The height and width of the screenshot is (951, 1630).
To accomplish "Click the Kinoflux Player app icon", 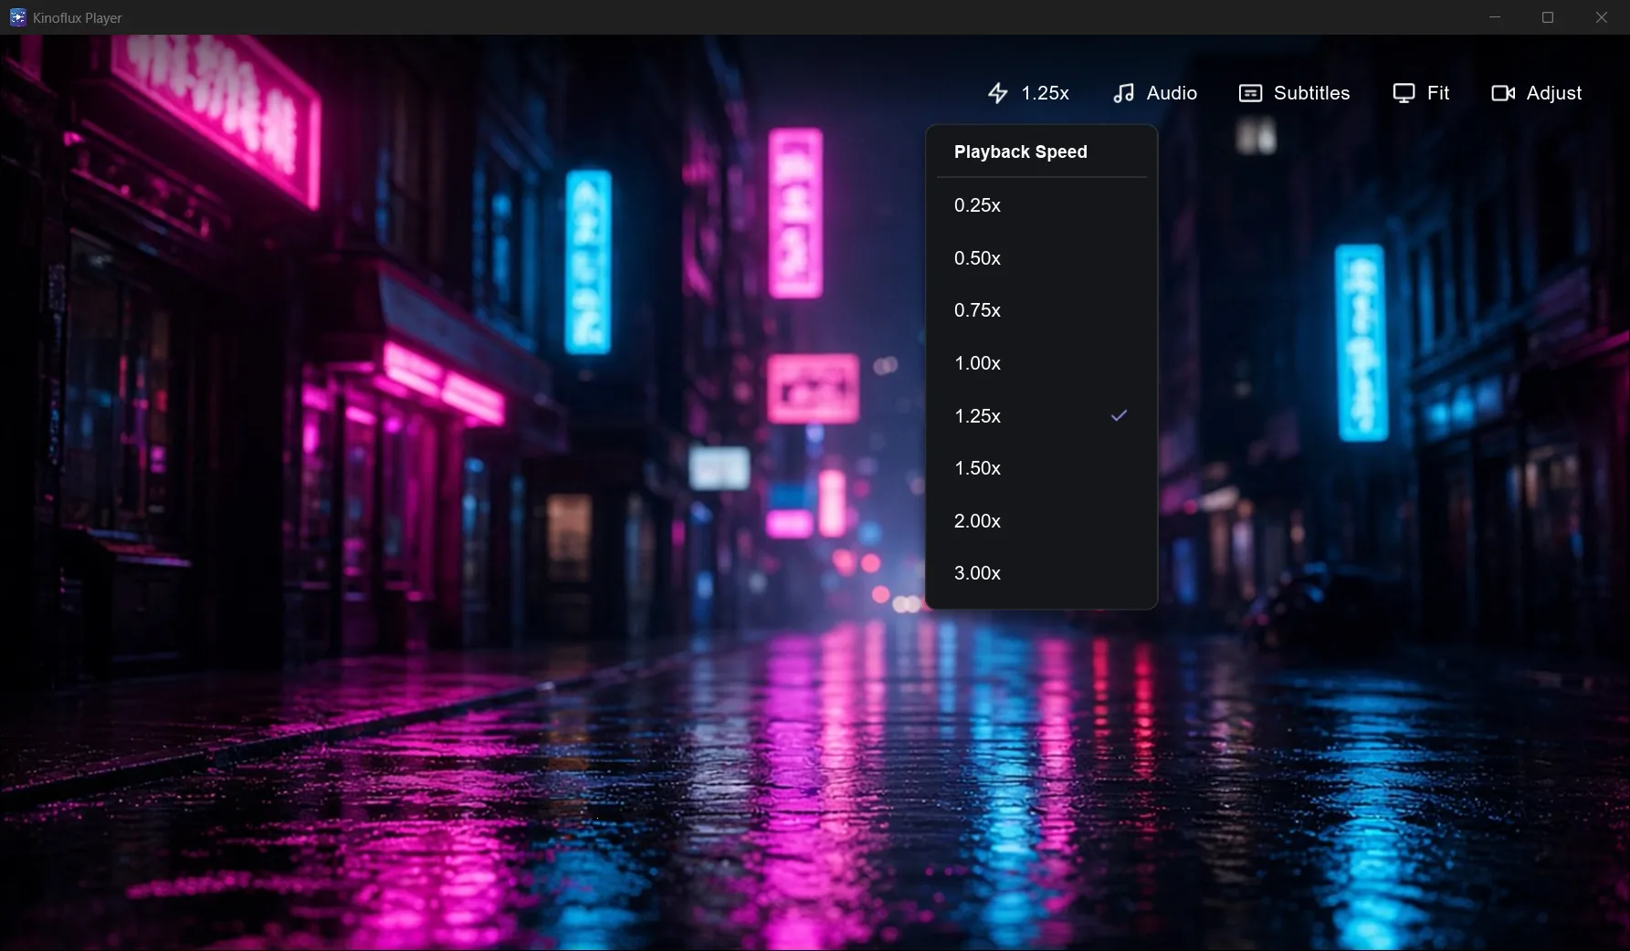I will pyautogui.click(x=17, y=17).
